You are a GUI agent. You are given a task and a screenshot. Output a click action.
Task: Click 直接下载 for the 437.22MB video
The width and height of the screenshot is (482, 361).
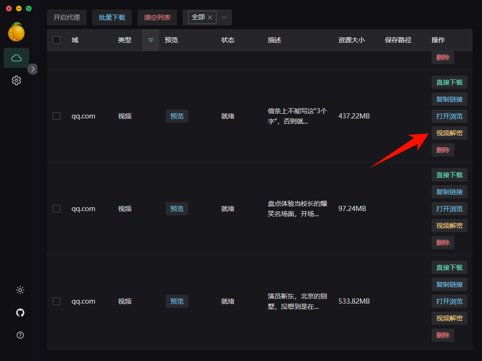pos(450,82)
